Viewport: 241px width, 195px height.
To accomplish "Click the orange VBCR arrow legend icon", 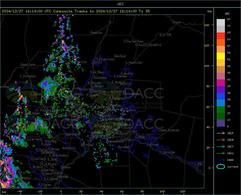I will tap(221, 140).
